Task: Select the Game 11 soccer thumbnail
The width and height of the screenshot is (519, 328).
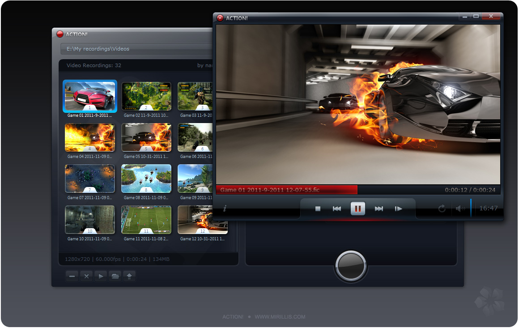Action: click(x=146, y=219)
